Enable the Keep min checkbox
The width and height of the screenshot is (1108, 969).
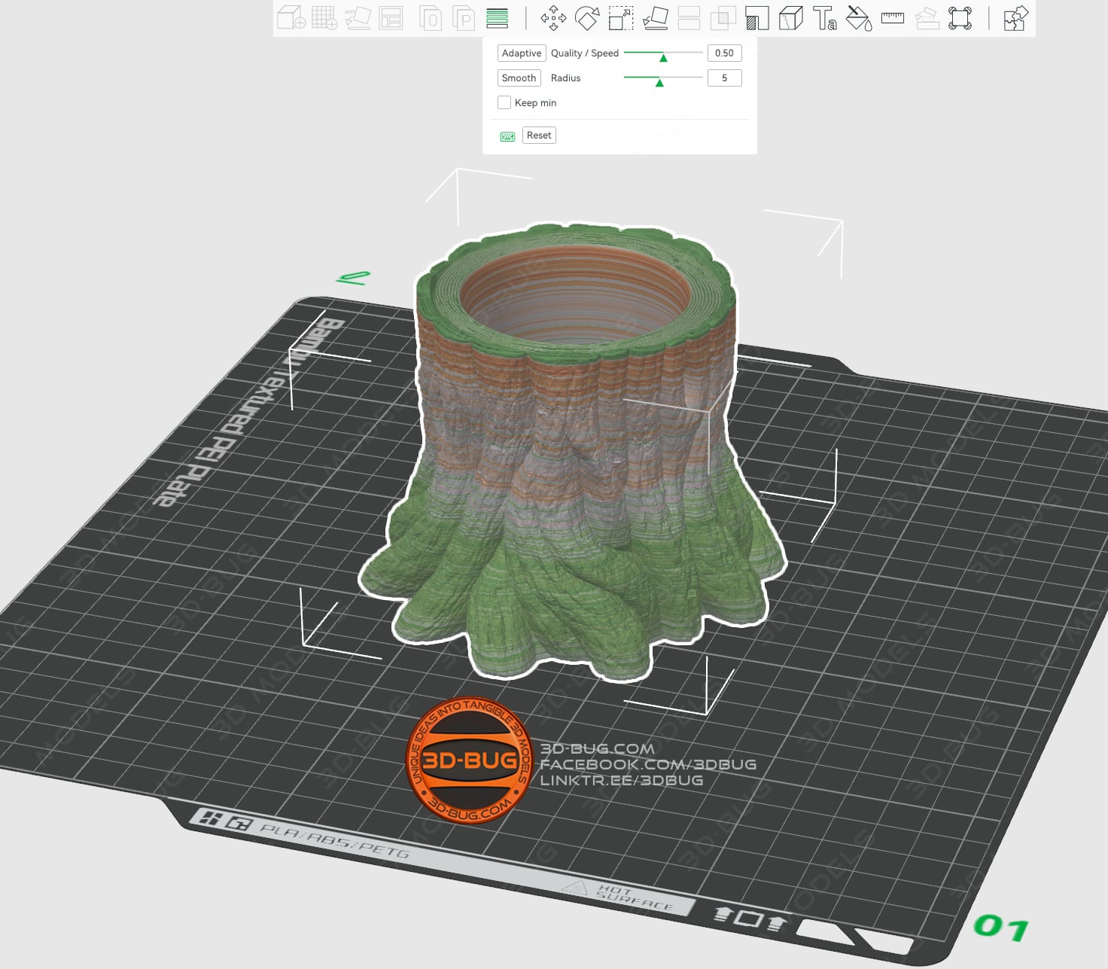pos(504,102)
